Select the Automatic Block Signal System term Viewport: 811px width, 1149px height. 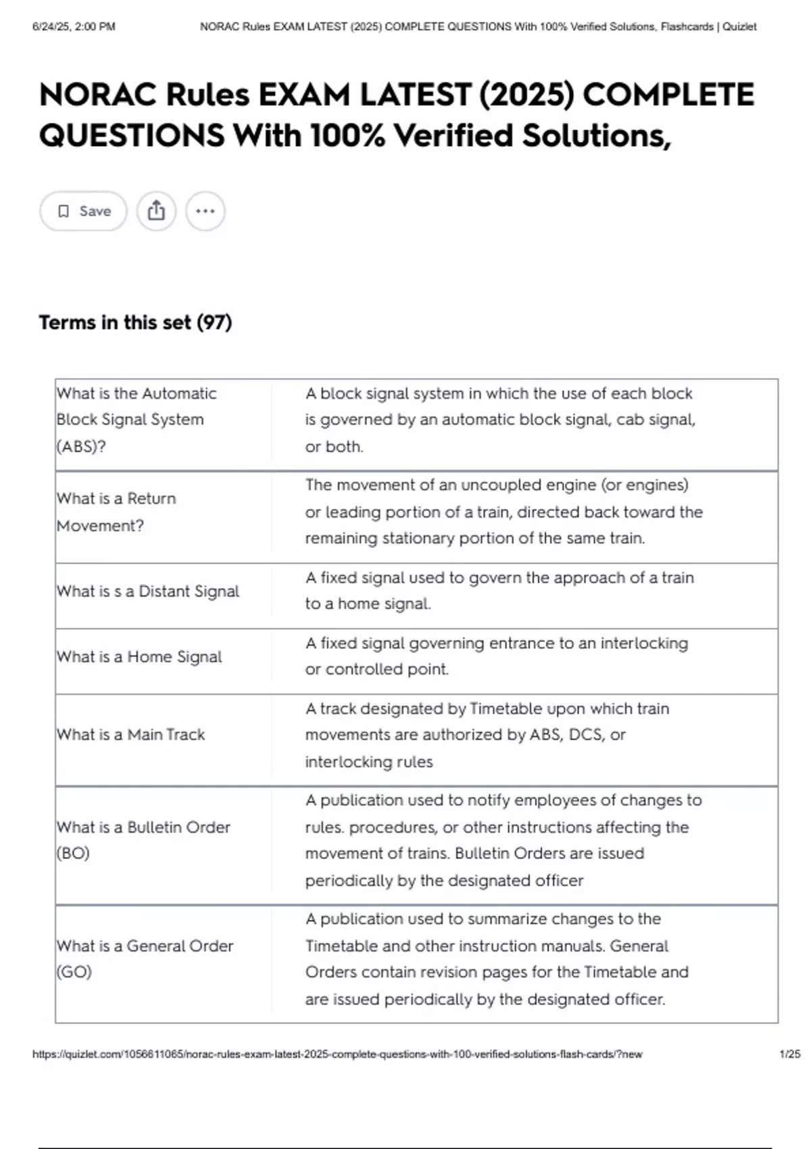pos(137,420)
